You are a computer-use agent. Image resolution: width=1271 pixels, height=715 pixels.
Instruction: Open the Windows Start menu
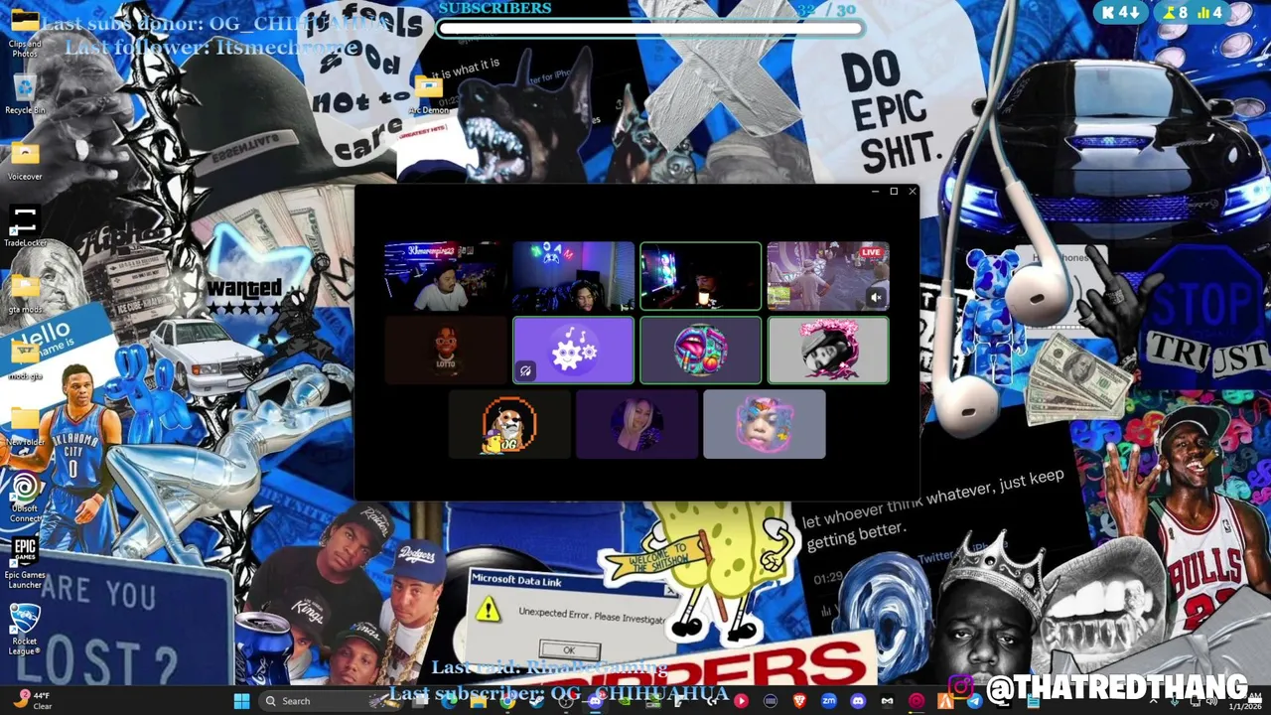pos(241,701)
